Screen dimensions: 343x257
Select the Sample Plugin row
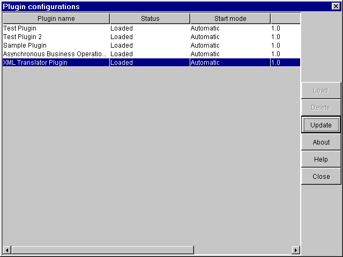click(151, 45)
